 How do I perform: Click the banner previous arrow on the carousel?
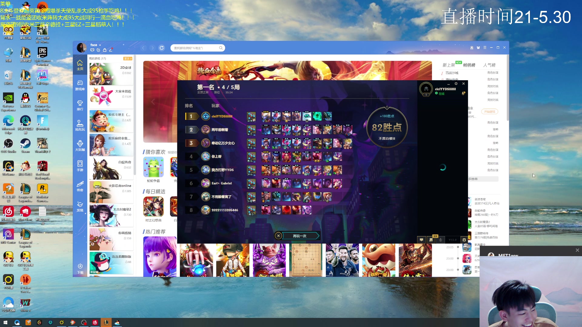[x=153, y=102]
